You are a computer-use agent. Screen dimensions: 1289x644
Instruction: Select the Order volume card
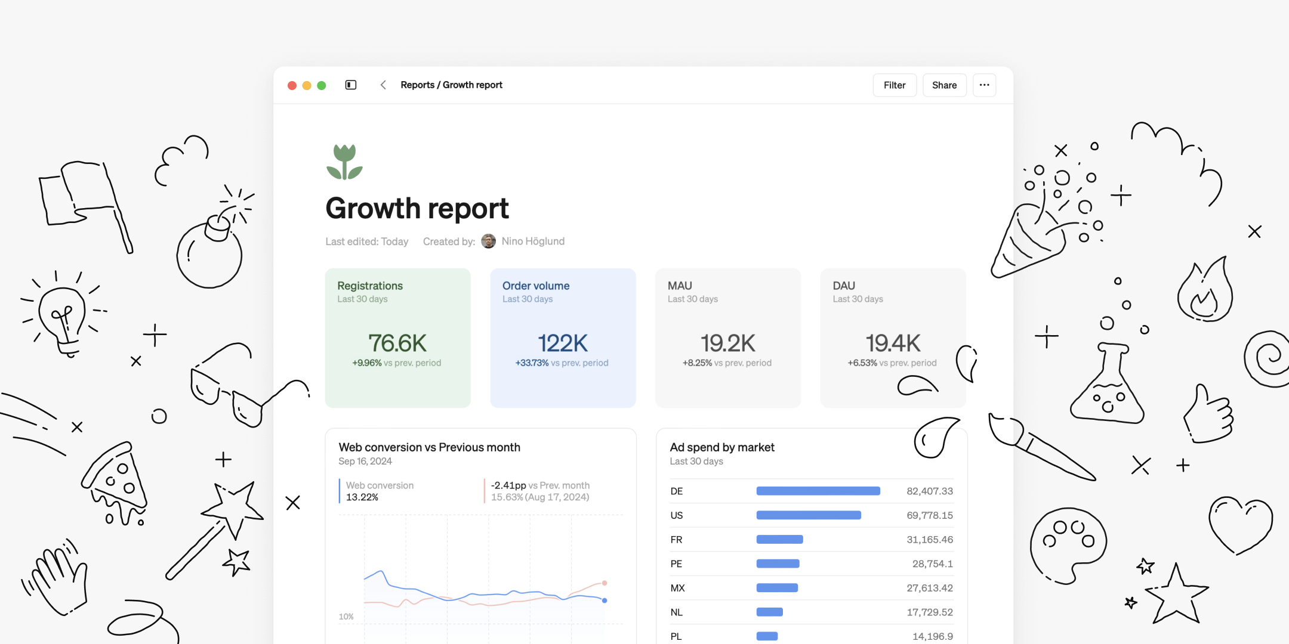(x=563, y=338)
